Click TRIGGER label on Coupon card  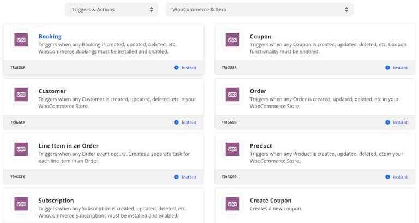[229, 67]
